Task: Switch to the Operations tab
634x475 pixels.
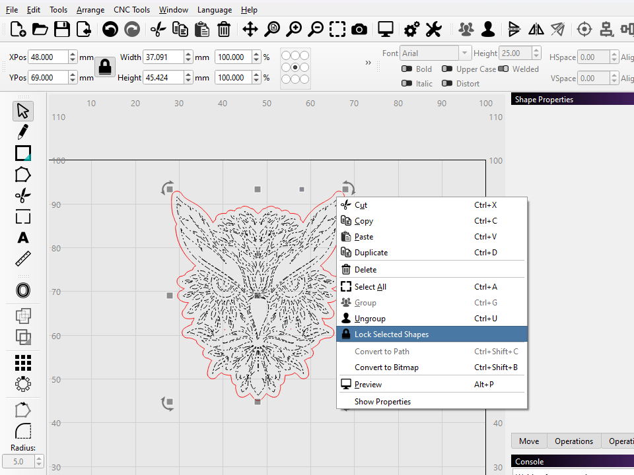Action: coord(573,441)
